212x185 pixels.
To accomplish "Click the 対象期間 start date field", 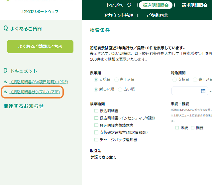I will [x=190, y=91].
